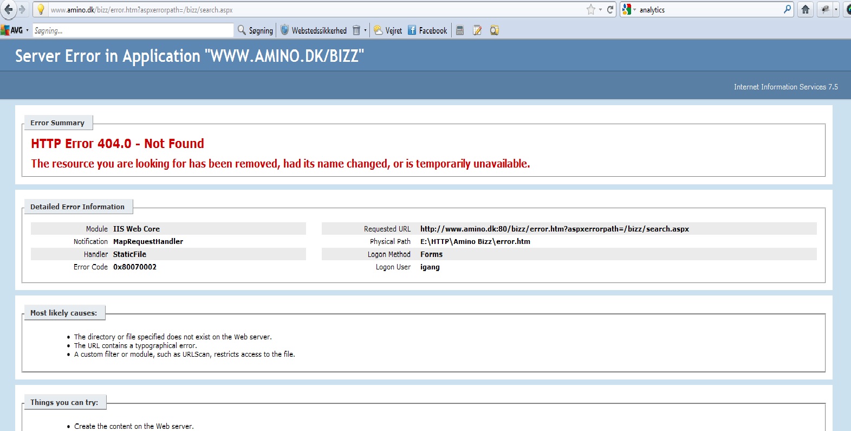The height and width of the screenshot is (431, 851).
Task: Open the notepad icon in AVG toolbar
Action: pos(477,30)
